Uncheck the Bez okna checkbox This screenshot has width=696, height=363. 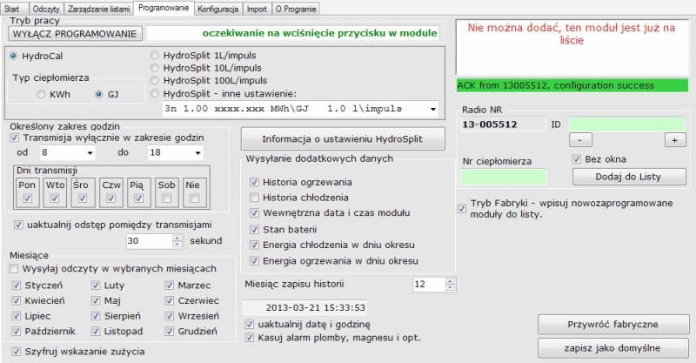578,159
